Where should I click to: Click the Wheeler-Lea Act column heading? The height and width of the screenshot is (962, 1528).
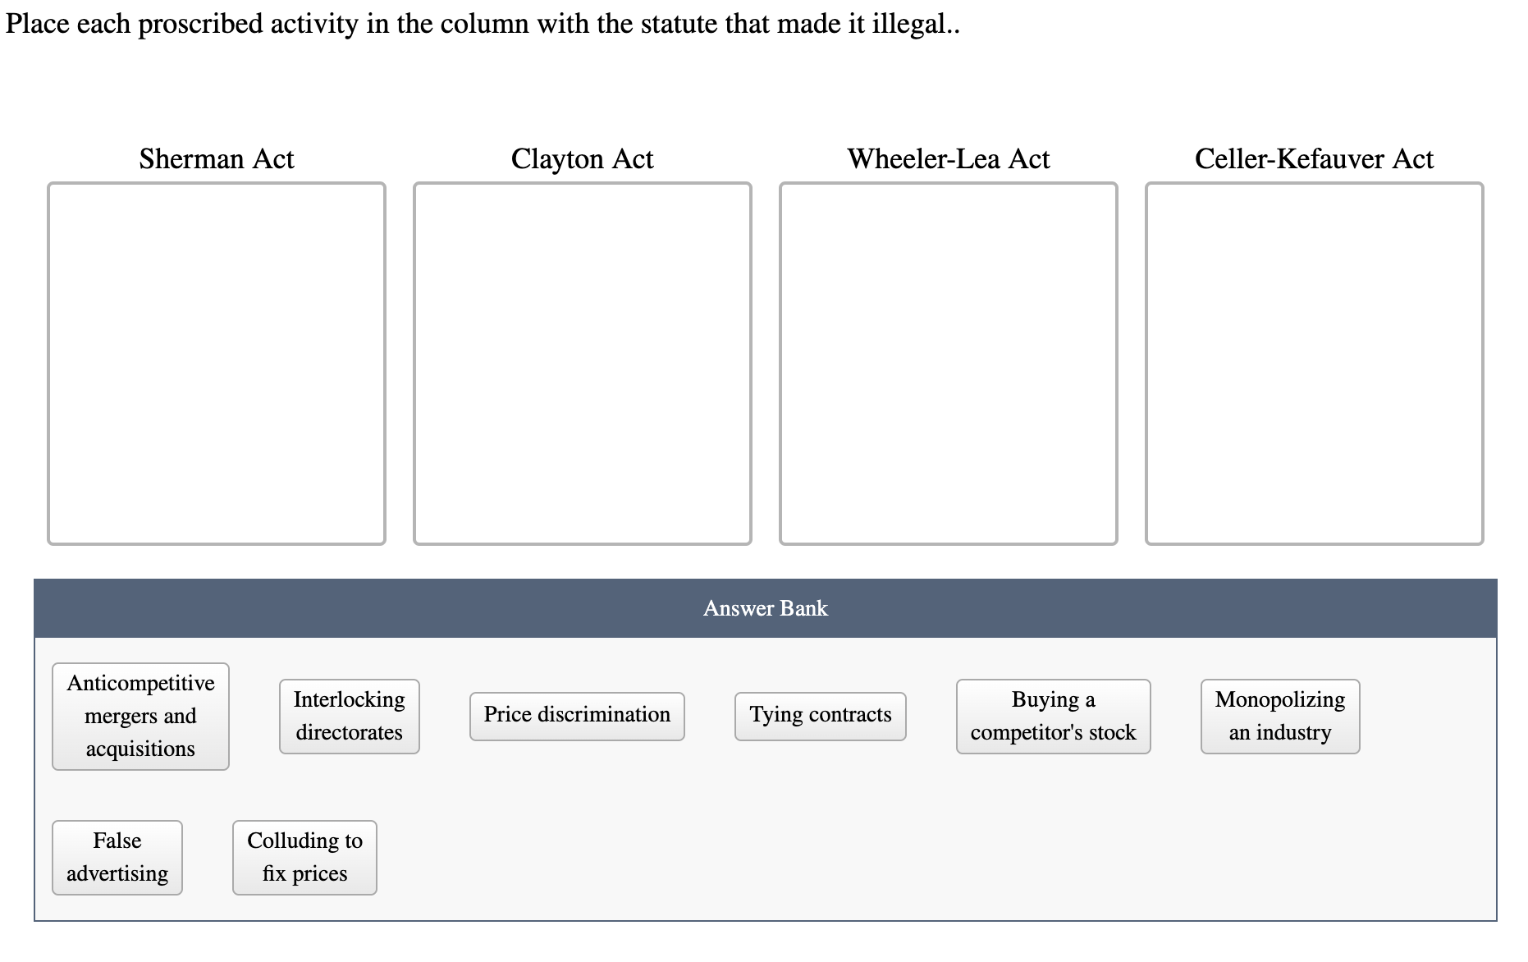pos(949,158)
